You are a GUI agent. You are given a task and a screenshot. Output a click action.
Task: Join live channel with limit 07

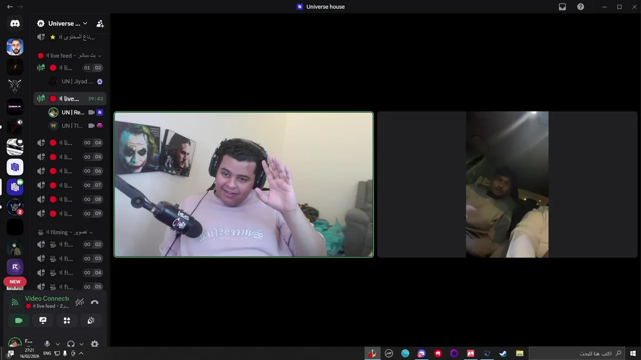(x=70, y=185)
